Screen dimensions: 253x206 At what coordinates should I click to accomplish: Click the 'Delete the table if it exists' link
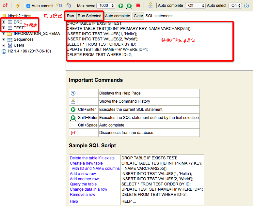(x=92, y=158)
